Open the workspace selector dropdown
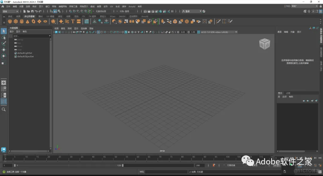The height and width of the screenshot is (176, 323). point(304,6)
